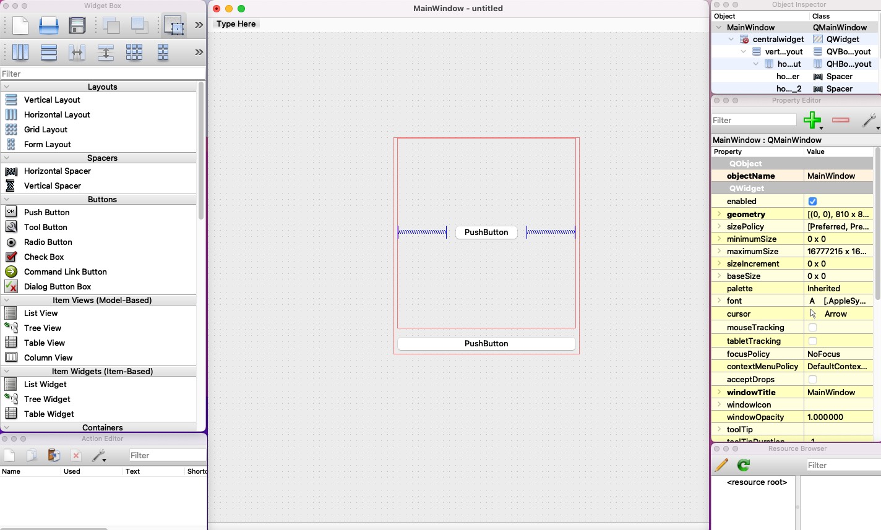Click the Type Here menu placeholder
Screen dimensions: 881x530
tap(236, 24)
